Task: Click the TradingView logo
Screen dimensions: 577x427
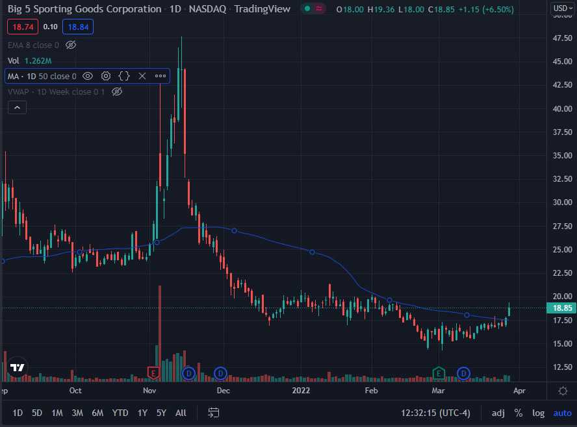Action: pyautogui.click(x=17, y=367)
